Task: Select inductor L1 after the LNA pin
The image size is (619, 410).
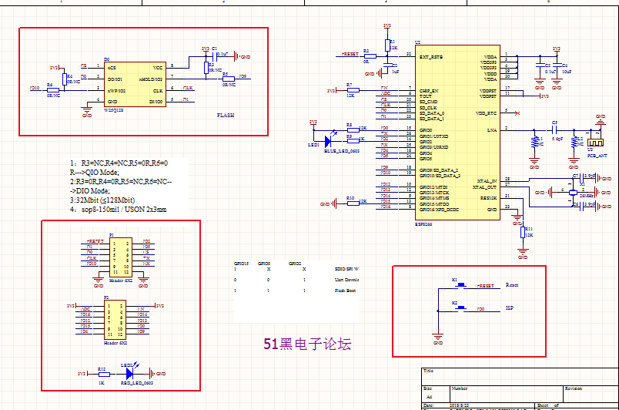Action: click(534, 142)
